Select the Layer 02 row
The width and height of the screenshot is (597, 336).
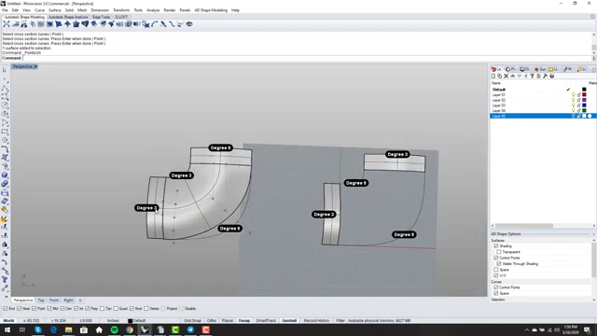[x=543, y=100]
